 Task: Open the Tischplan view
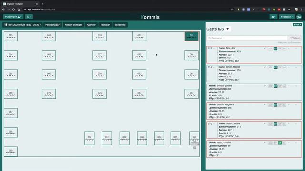point(105,25)
